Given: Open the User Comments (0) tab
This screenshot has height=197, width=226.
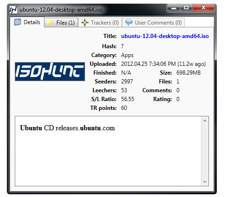Looking at the screenshot, I should tap(153, 23).
